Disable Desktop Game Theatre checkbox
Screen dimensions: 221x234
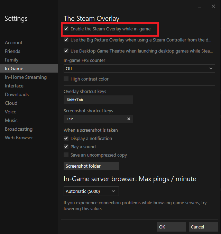point(66,51)
